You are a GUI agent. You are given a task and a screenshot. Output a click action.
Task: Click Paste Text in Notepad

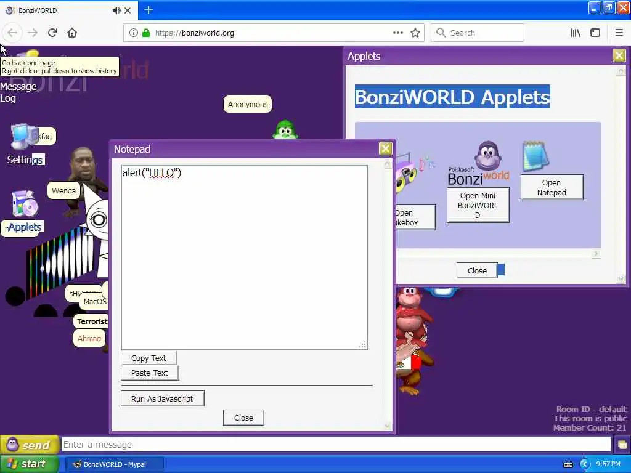[149, 373]
